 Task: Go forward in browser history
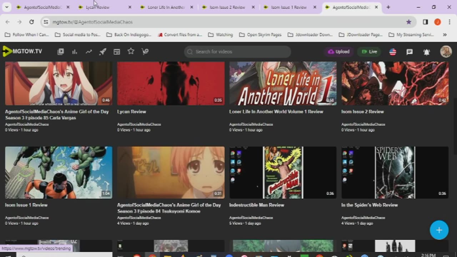click(19, 22)
